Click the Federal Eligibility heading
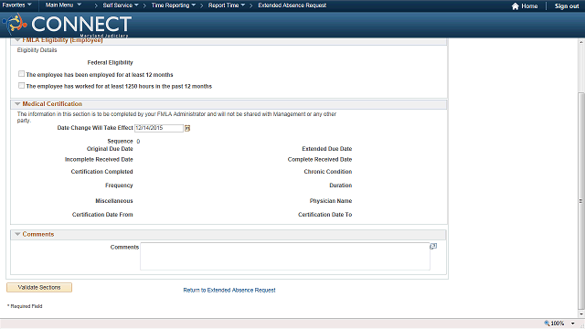This screenshot has height=329, width=585. click(110, 63)
